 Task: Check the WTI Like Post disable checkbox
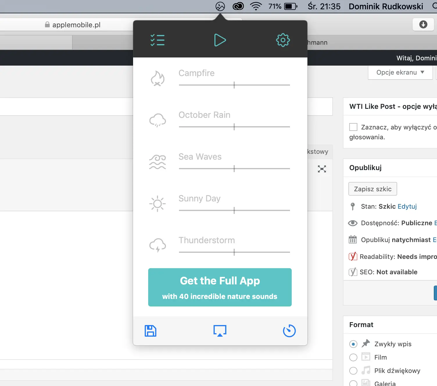pos(353,127)
